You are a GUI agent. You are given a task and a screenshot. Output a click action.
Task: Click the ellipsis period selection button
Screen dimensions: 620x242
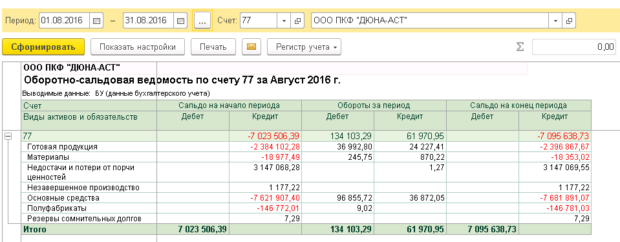[x=202, y=21]
